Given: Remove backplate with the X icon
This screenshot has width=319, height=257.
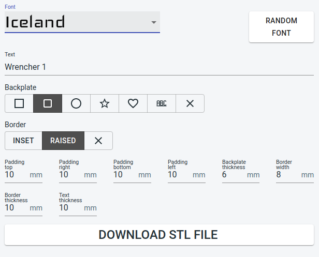Looking at the screenshot, I should (x=190, y=103).
